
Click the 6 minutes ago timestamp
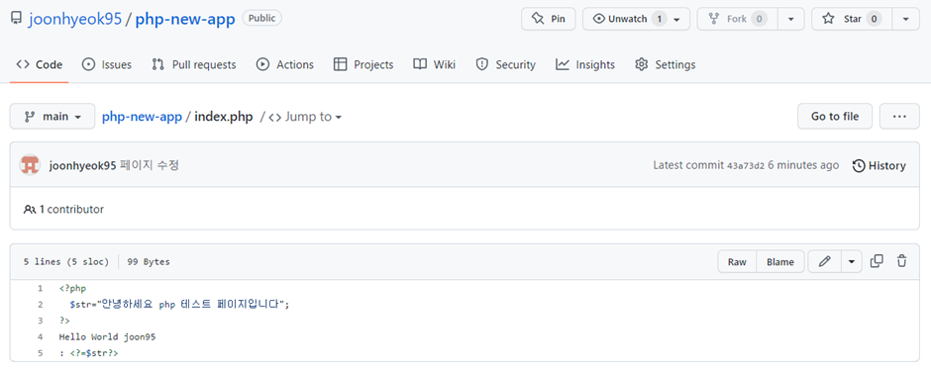[x=803, y=165]
